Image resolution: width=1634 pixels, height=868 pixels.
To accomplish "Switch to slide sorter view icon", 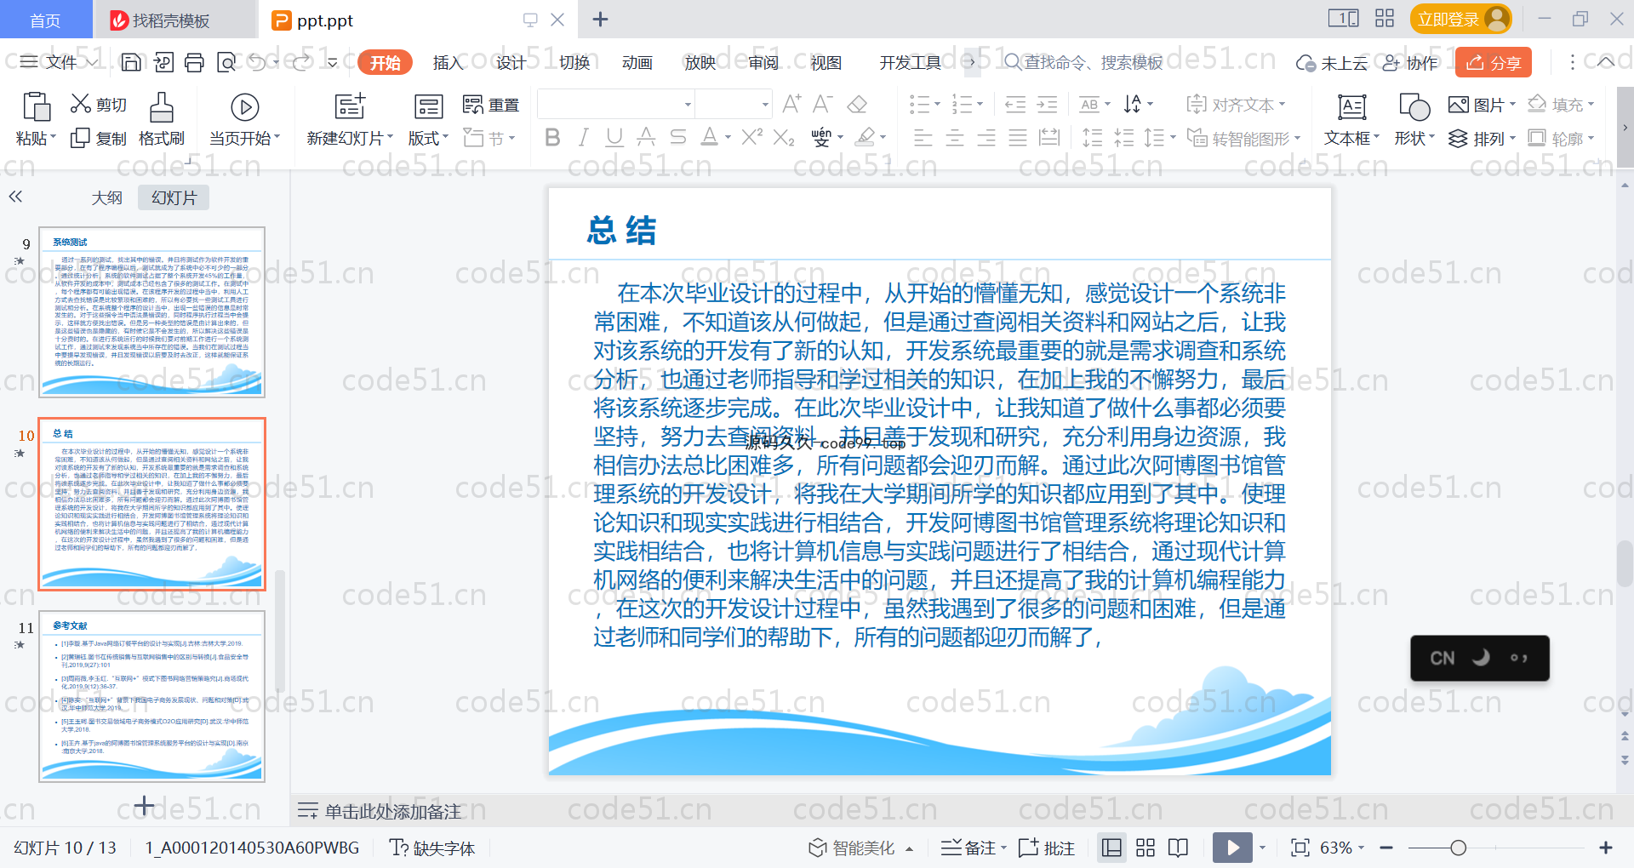I will [1146, 848].
